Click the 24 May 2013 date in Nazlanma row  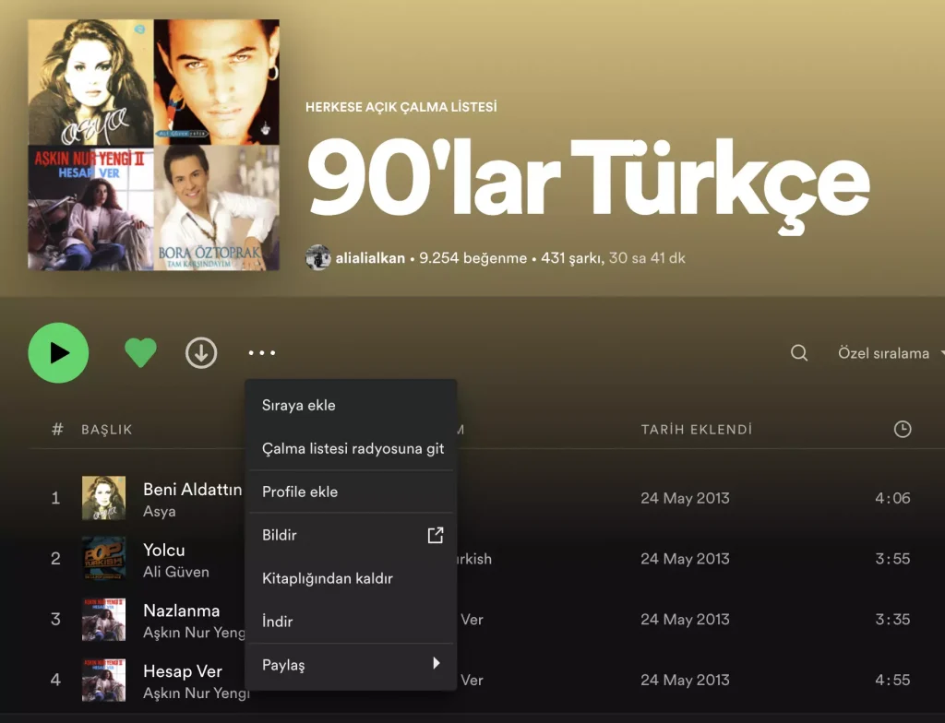click(x=686, y=620)
